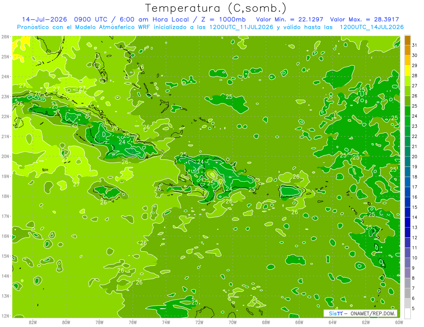Click the "15N" latitude axis label
Image resolution: width=424 pixels, height=327 pixels.
(x=5, y=256)
